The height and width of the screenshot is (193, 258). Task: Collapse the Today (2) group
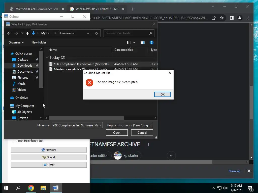(x=47, y=58)
